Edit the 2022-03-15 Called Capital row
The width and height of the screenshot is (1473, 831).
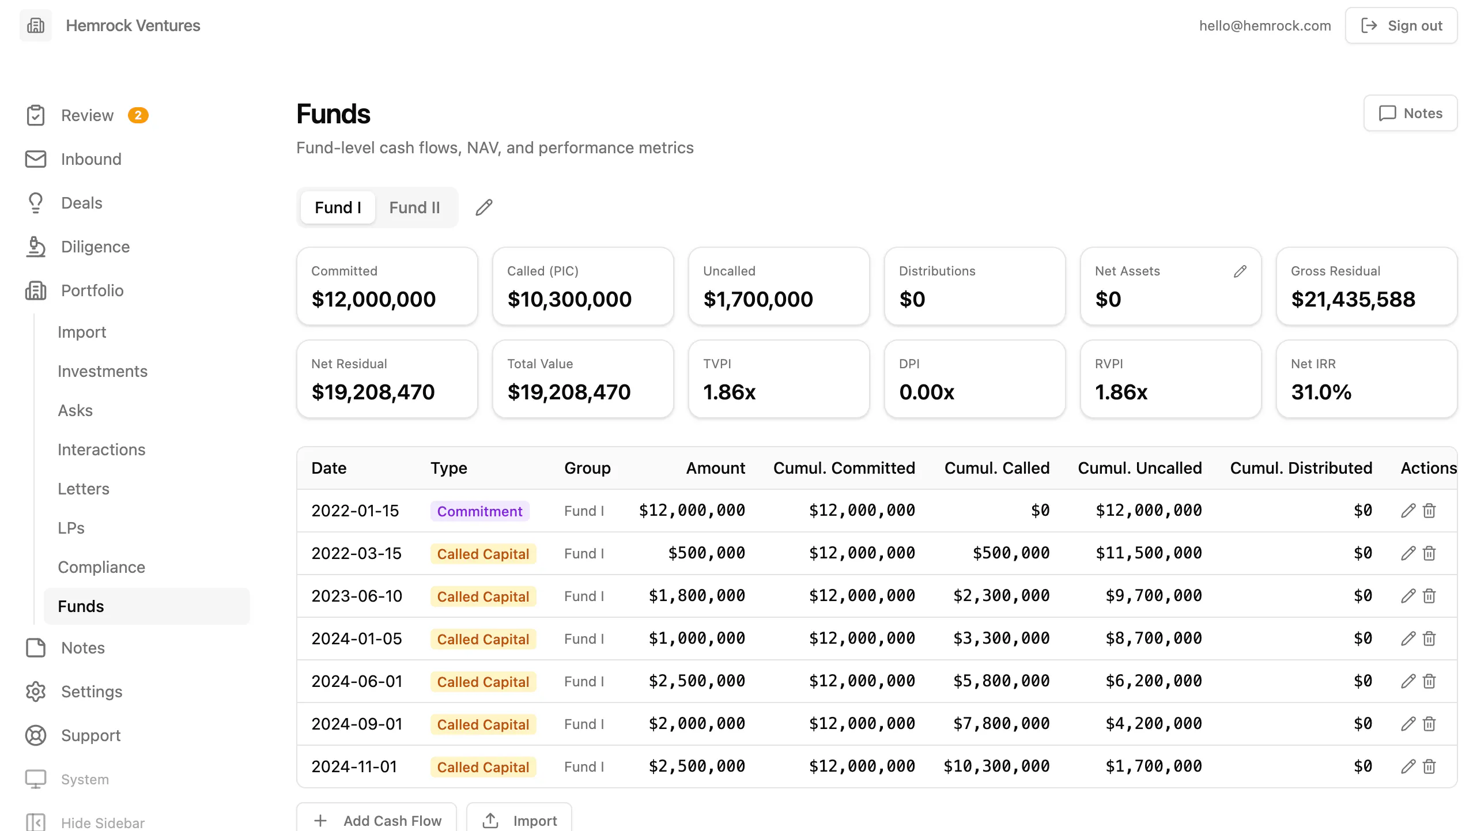(1408, 553)
